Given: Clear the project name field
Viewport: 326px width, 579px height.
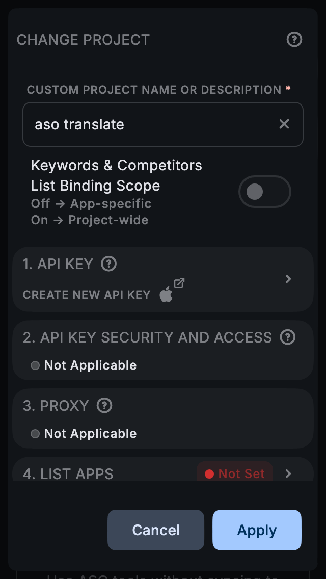Looking at the screenshot, I should (x=284, y=124).
